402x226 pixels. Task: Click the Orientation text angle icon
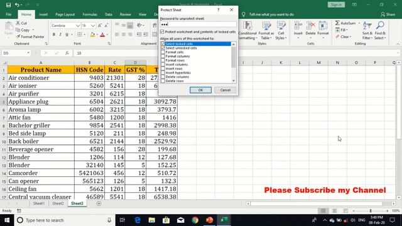pos(139,25)
